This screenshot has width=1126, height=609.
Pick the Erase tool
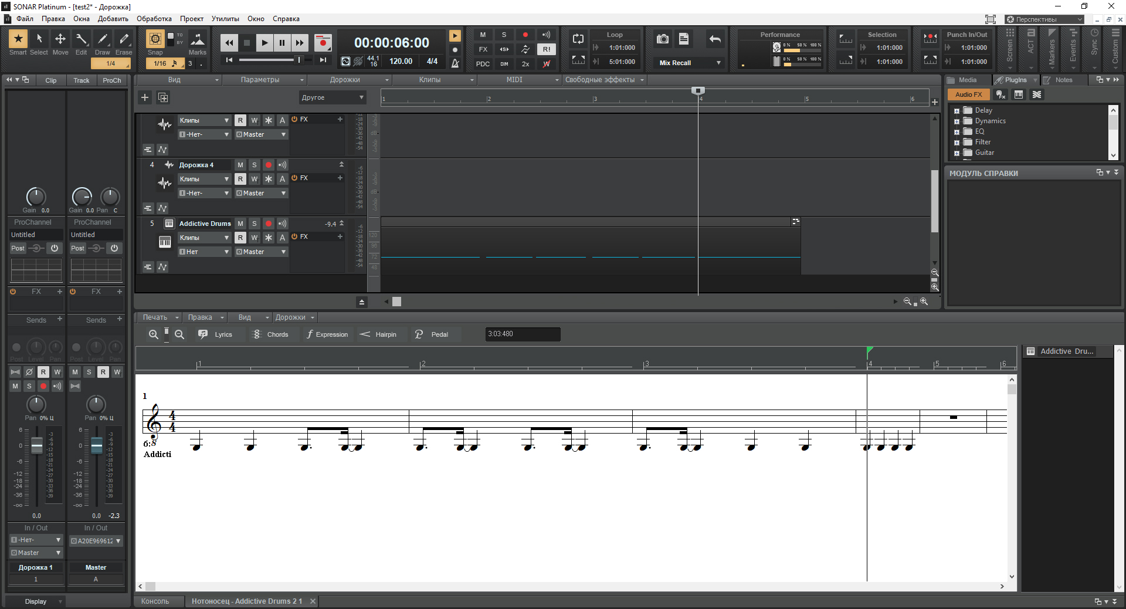(124, 39)
